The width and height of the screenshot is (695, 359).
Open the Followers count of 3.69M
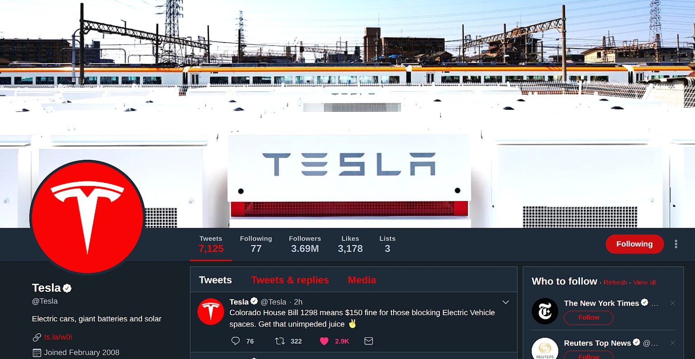click(x=305, y=244)
